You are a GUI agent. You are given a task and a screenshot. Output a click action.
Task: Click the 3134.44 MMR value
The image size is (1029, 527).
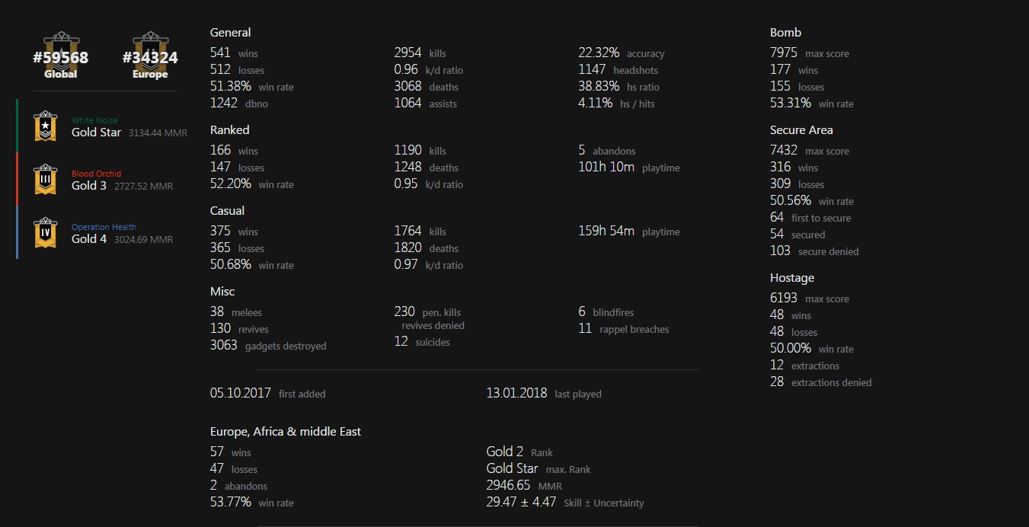coord(158,133)
